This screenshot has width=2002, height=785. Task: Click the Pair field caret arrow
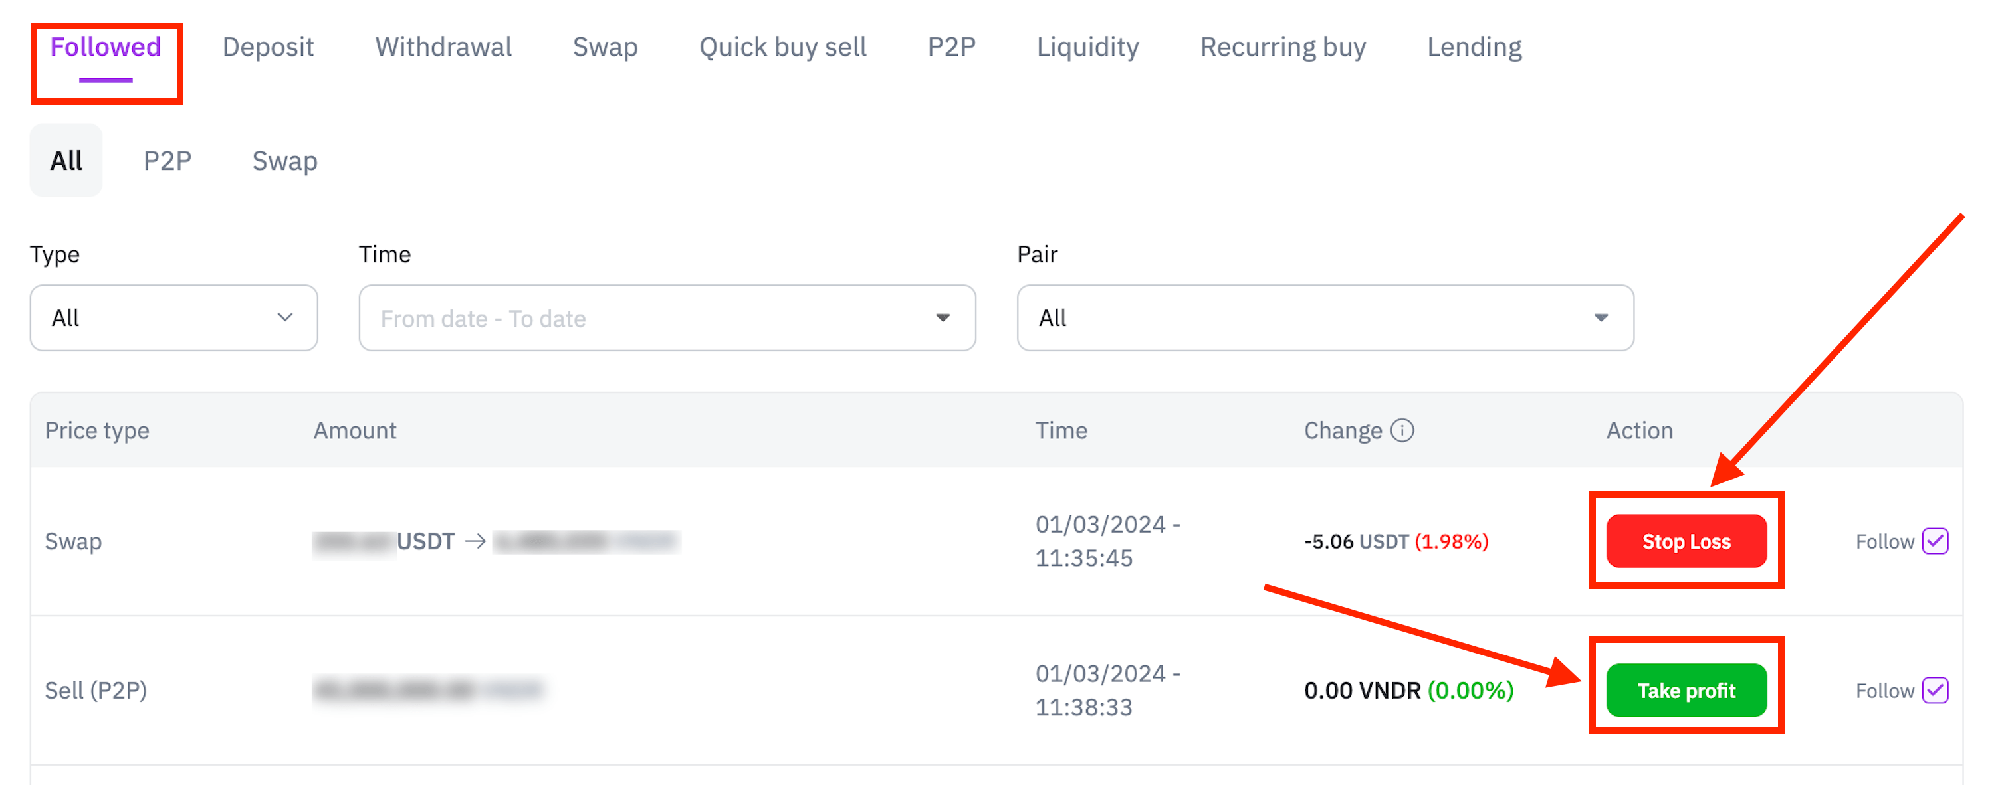1601,317
